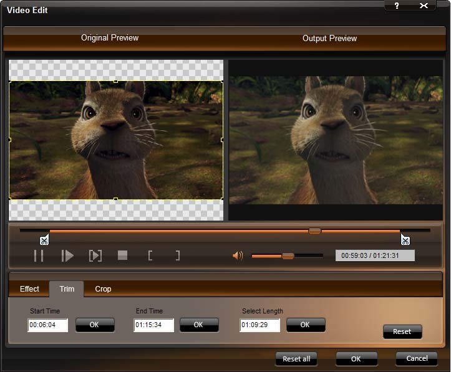451x372 pixels.
Task: Stop the video playback
Action: 123,255
